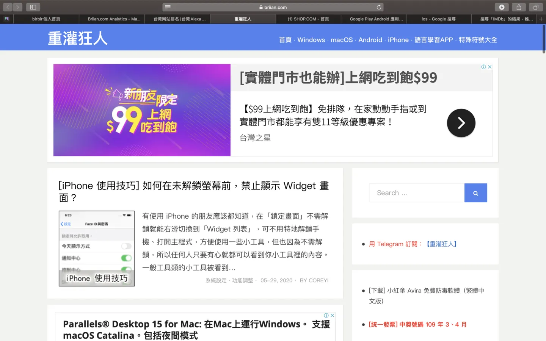Click the Telegram subscription link
Screen dimensions: 546x341
pyautogui.click(x=413, y=244)
